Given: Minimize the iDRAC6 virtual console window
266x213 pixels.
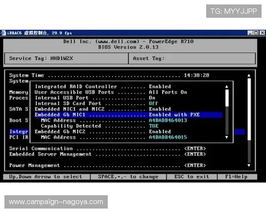Looking at the screenshot, I should tap(250, 33).
